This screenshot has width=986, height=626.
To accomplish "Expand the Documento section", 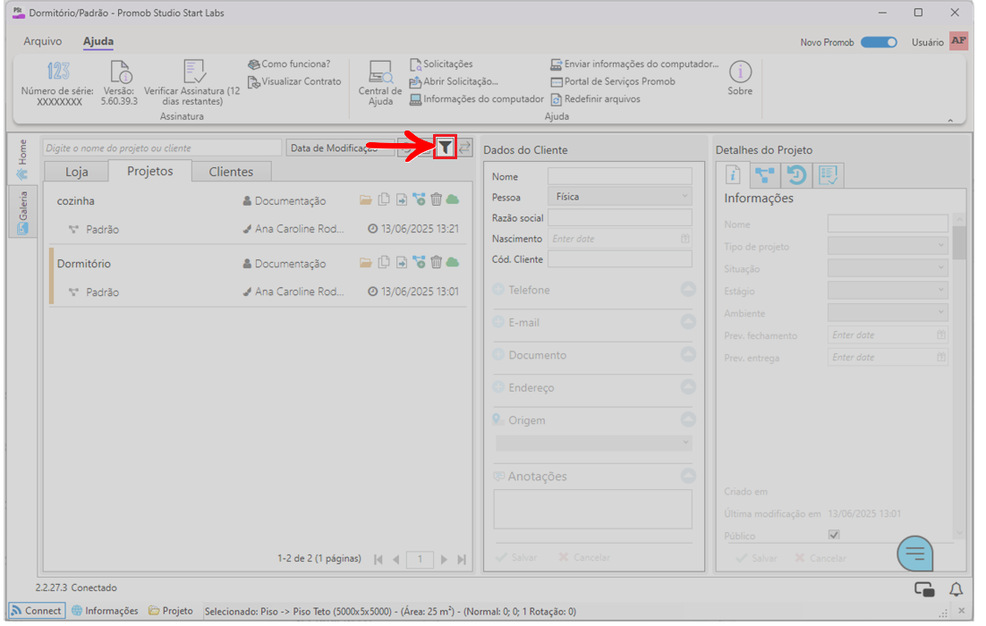I will 689,354.
